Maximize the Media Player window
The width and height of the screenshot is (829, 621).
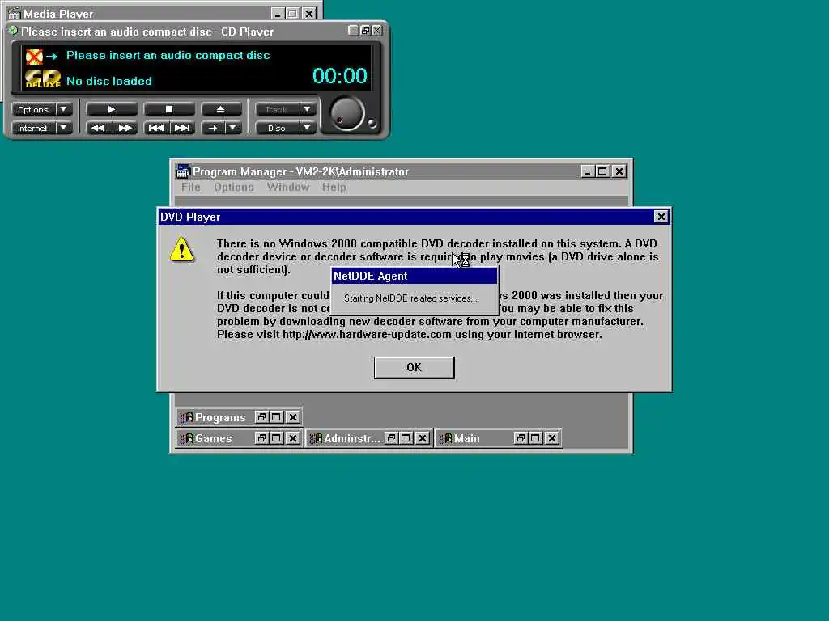pos(292,13)
